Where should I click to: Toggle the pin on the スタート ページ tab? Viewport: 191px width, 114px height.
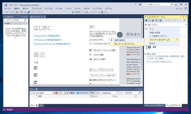(42, 17)
